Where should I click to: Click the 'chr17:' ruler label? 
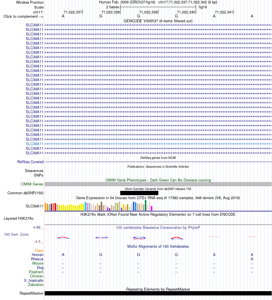[x=38, y=12]
